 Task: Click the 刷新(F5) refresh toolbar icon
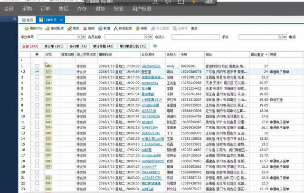tap(27, 29)
